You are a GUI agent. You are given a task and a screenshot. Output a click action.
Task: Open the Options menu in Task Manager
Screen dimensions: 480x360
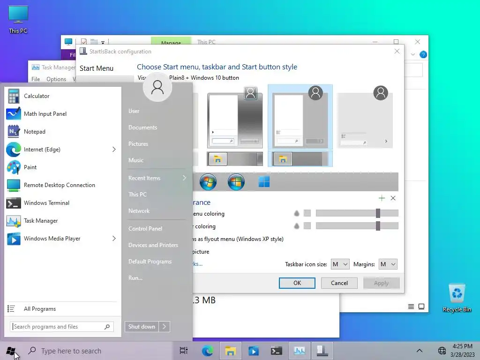[x=56, y=79]
